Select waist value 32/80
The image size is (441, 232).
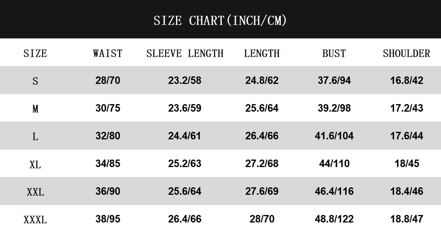click(x=108, y=136)
